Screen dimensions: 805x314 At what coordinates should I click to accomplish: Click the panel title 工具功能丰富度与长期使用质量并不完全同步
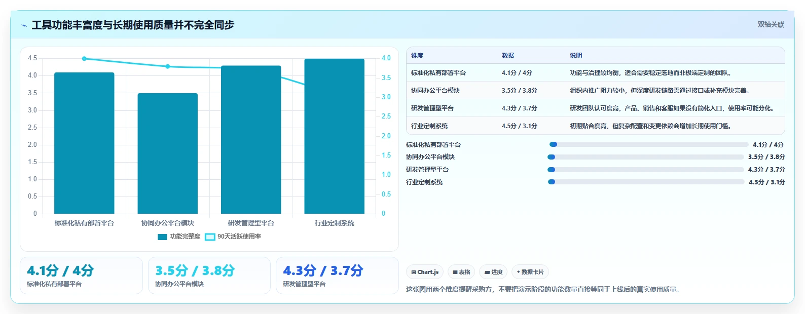coord(133,25)
